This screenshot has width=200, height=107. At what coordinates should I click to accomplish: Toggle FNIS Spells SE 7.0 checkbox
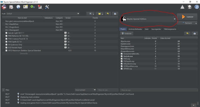(x=6, y=42)
